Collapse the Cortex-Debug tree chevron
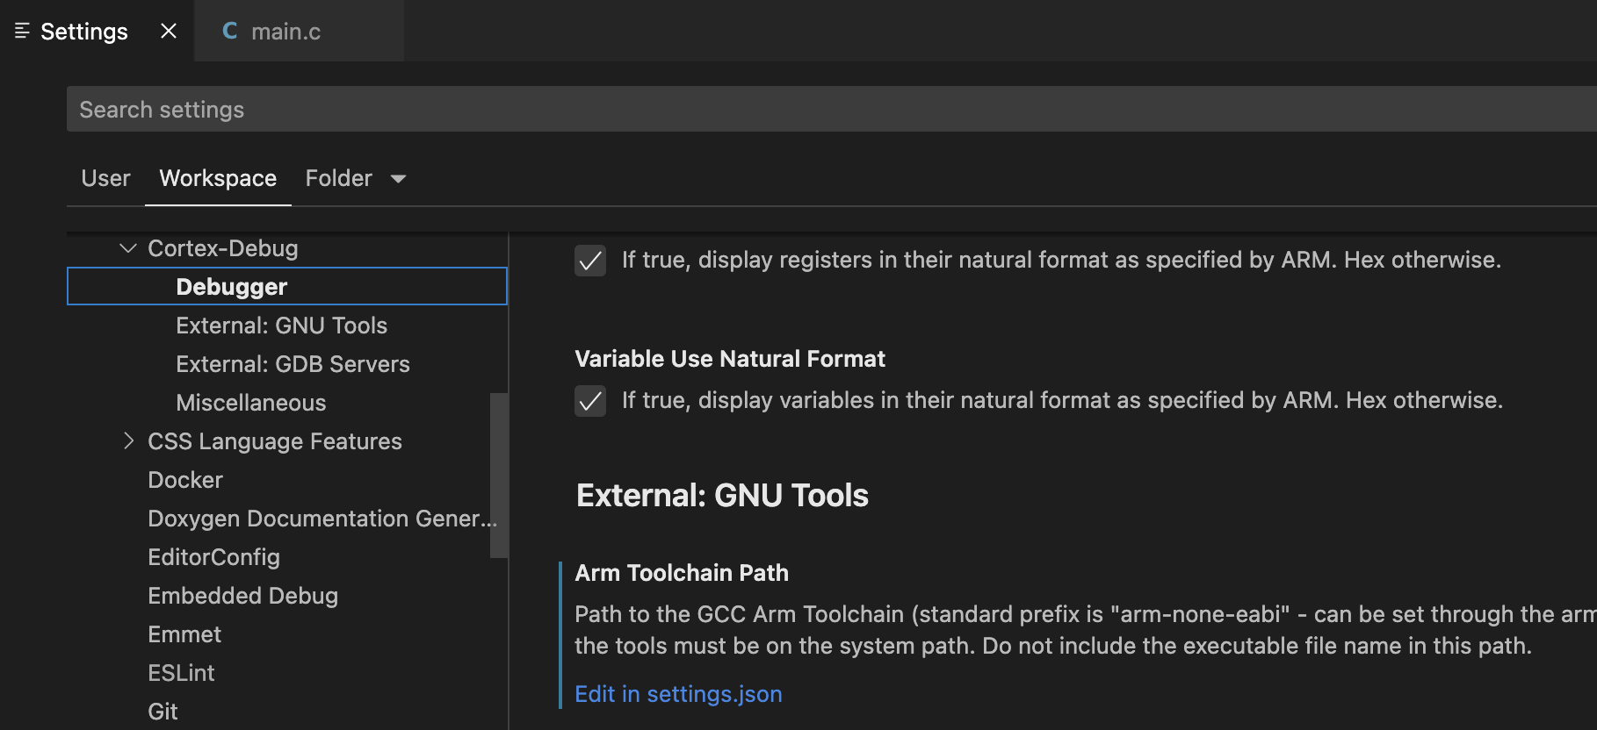 [x=128, y=248]
